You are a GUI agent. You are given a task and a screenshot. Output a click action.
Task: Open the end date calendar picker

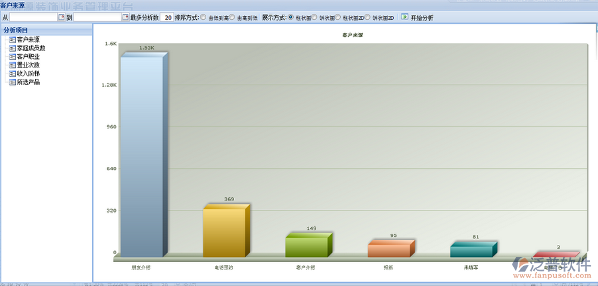tap(125, 17)
